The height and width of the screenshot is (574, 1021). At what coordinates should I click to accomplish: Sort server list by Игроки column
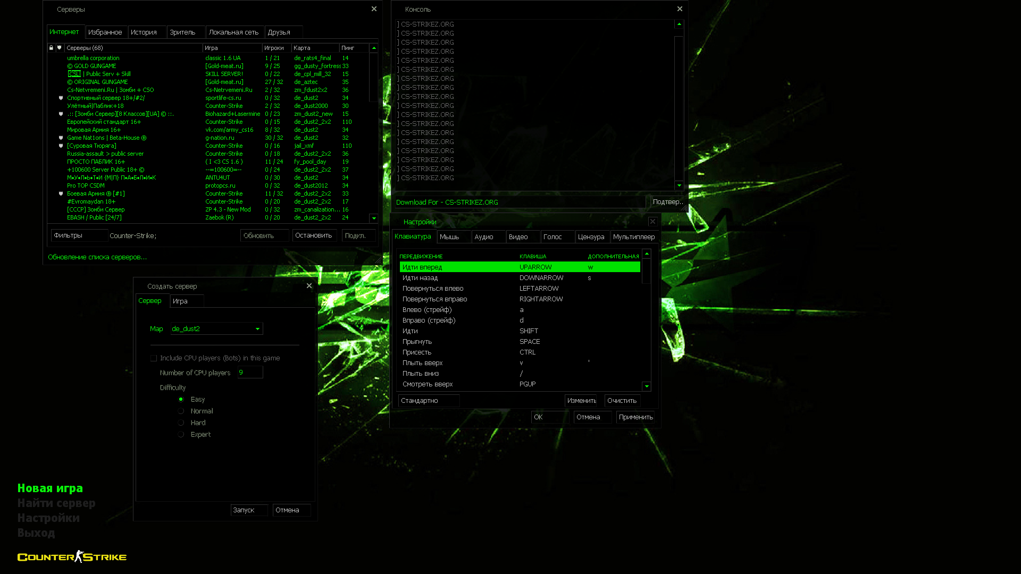[x=277, y=48]
